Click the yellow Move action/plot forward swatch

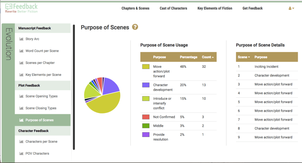[146, 66]
